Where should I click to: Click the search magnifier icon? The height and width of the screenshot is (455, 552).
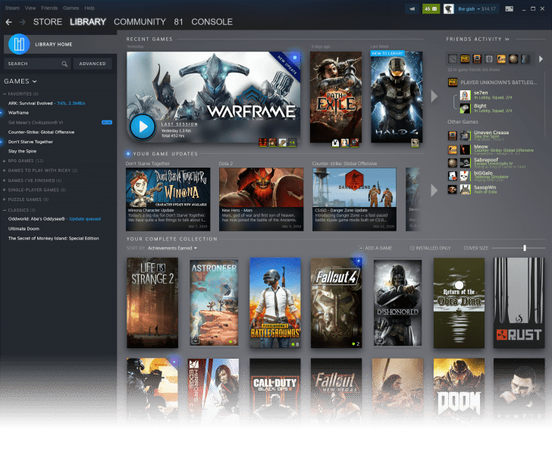tap(64, 64)
